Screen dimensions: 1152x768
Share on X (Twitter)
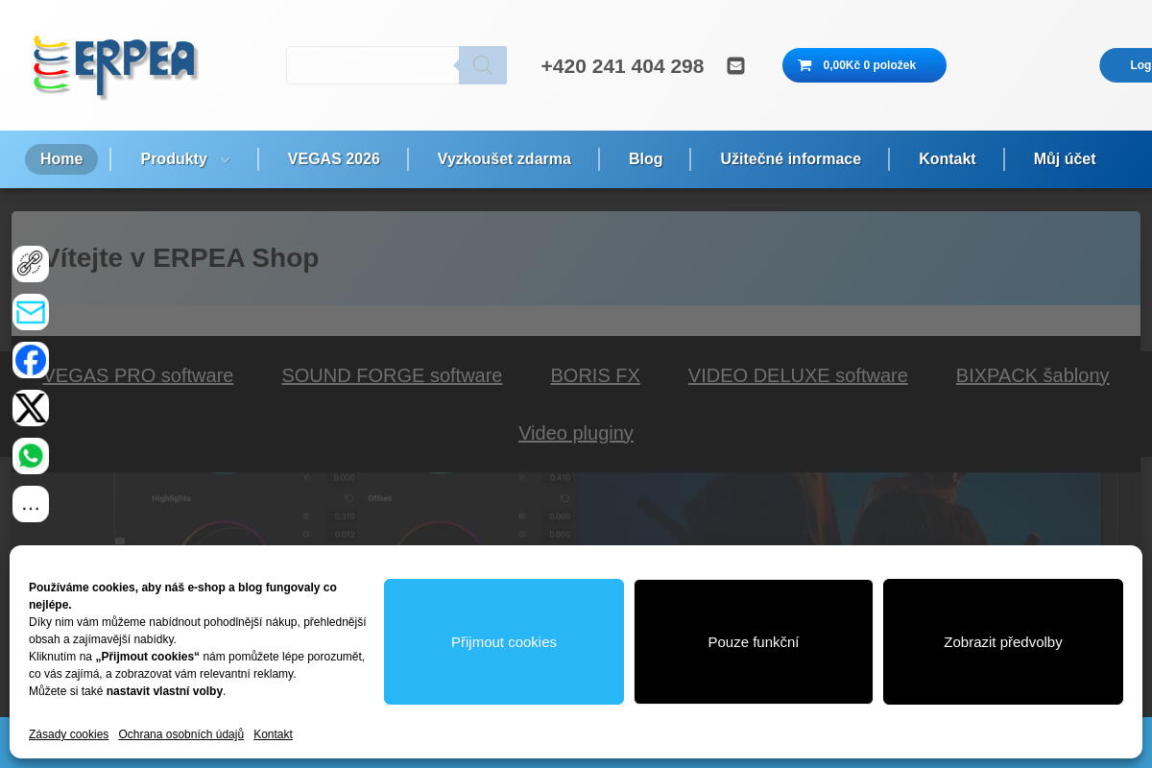[x=31, y=408]
